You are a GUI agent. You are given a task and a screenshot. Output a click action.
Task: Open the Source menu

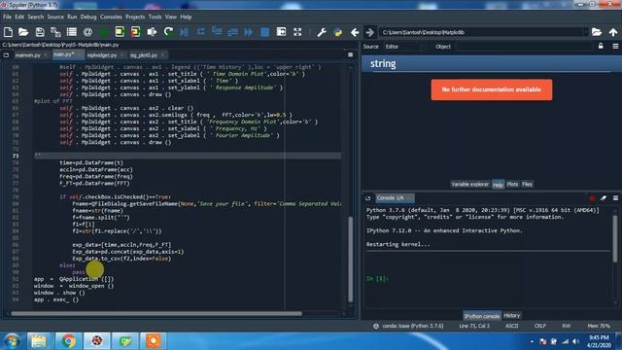tap(55, 17)
